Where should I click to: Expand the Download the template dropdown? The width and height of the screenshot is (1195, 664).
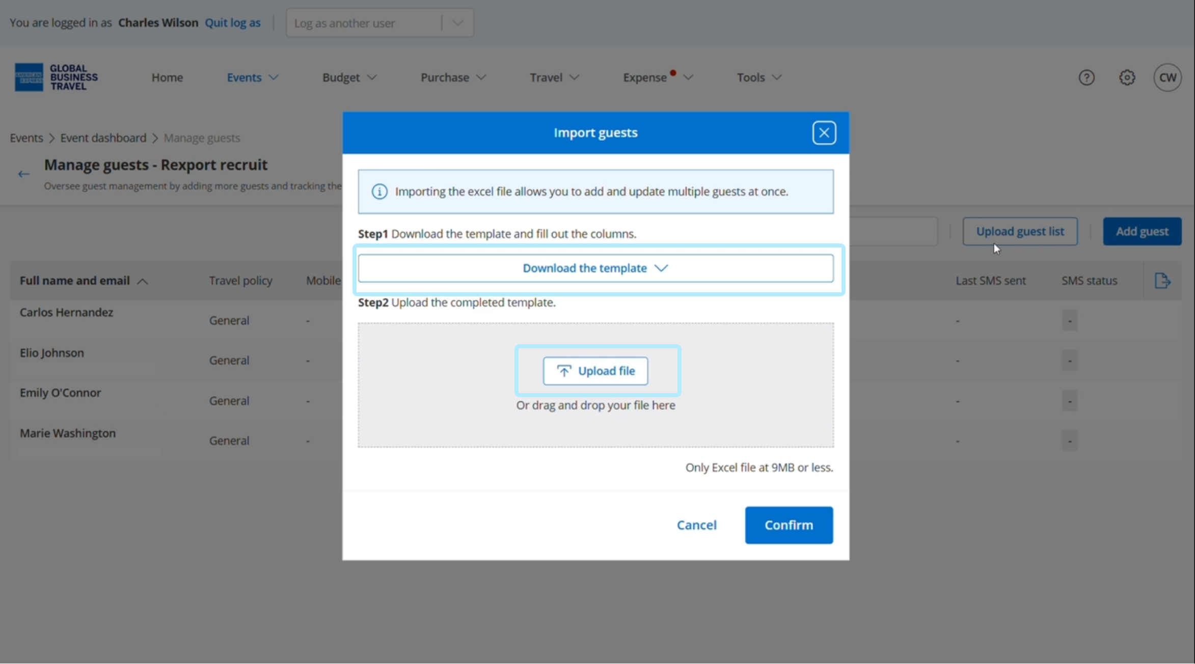point(595,268)
